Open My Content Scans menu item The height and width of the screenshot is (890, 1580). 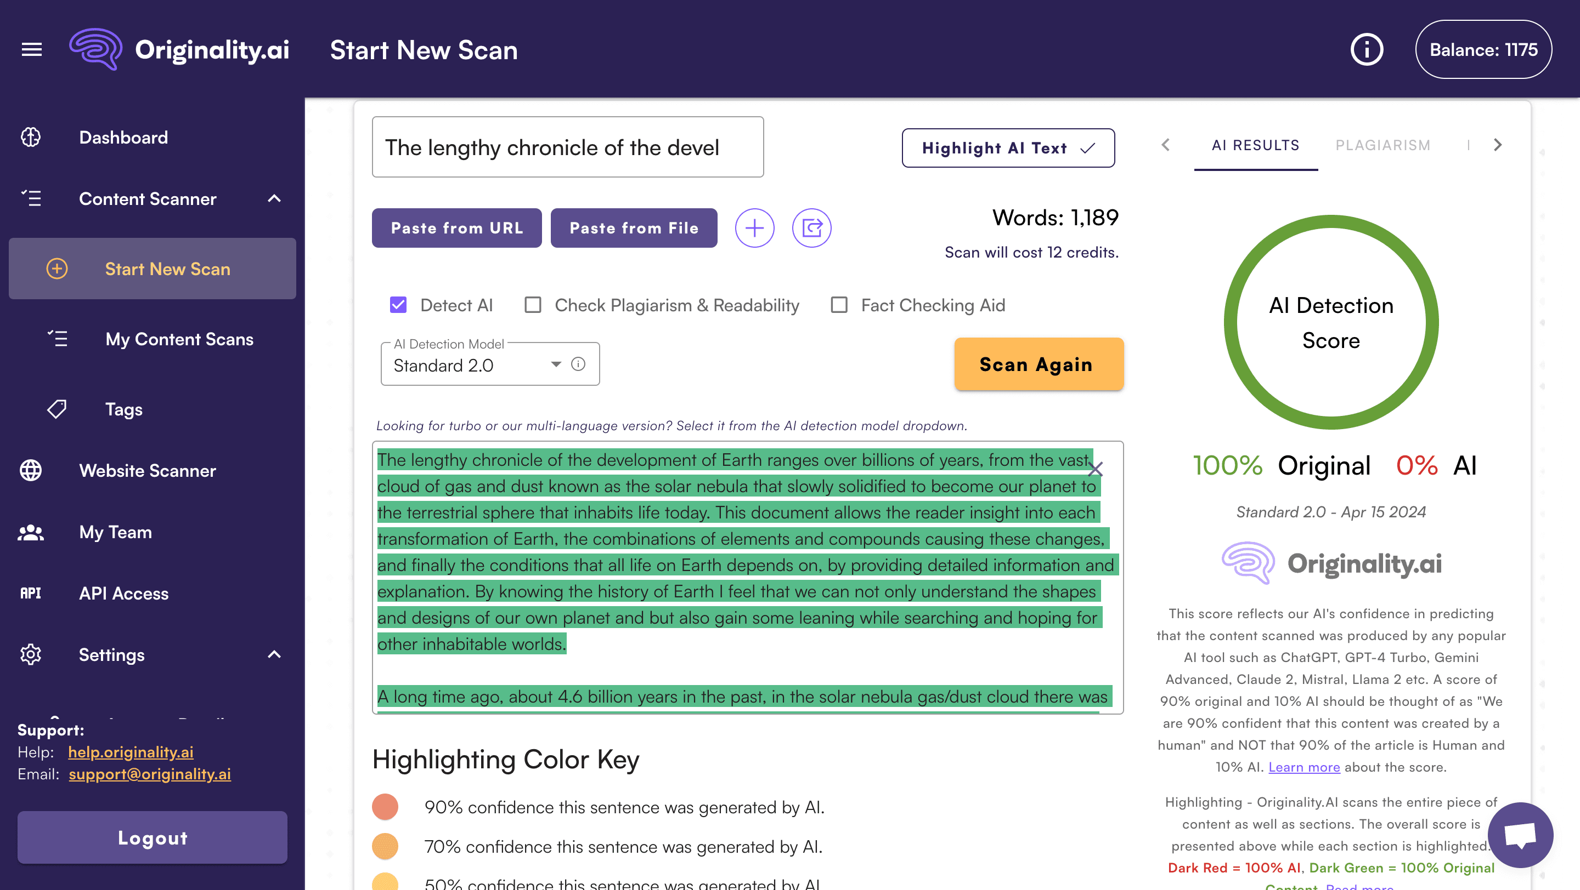point(179,339)
